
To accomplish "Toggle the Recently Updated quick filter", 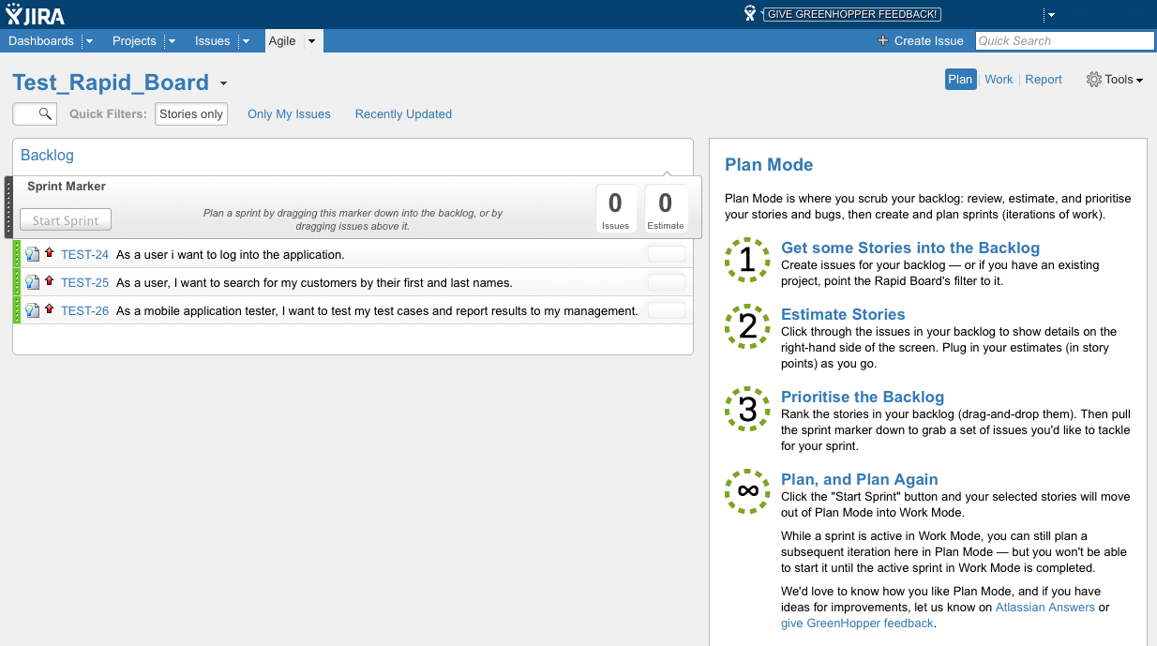I will point(403,113).
